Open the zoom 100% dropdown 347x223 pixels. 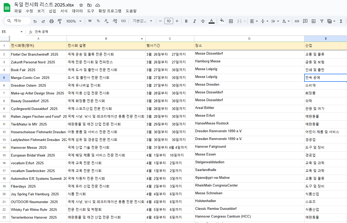(x=74, y=21)
